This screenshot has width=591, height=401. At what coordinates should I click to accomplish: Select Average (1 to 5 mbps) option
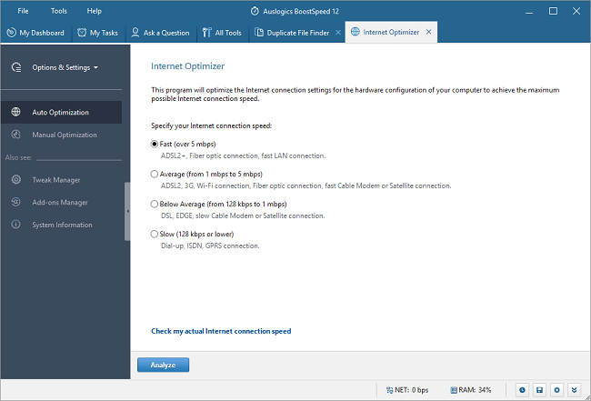click(x=155, y=174)
